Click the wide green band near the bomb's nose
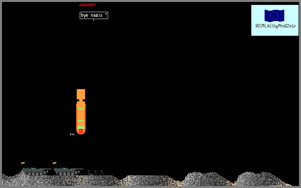Screen dimensions: 301x188 pos(81,127)
